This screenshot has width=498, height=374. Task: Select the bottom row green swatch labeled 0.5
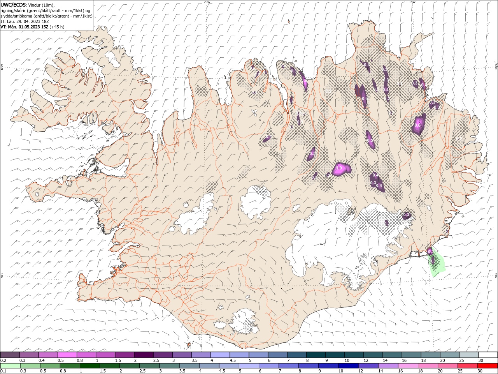pyautogui.click(x=50, y=366)
